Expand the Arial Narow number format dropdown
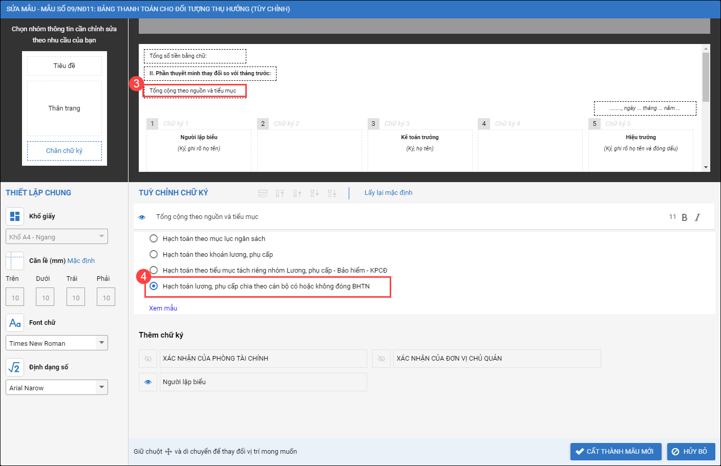 101,387
